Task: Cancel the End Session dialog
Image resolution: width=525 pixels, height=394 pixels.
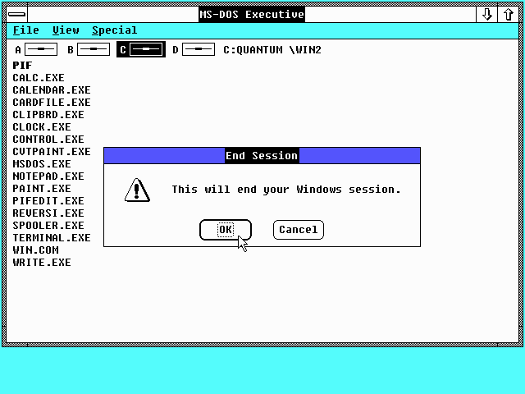Action: pos(298,230)
